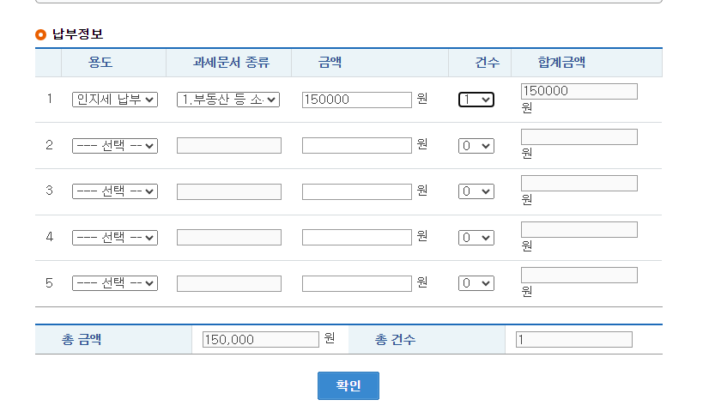Viewport: 709px width, 412px height.
Task: Click the row 4 합계금액 field
Action: (579, 229)
